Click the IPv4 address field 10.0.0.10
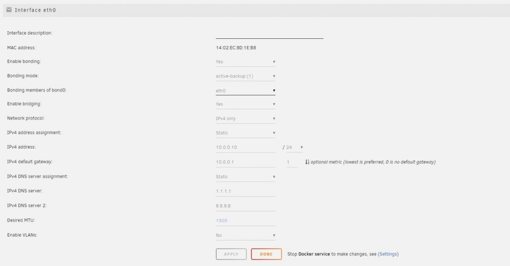Viewport: 510px width, 266px height. tap(245, 147)
